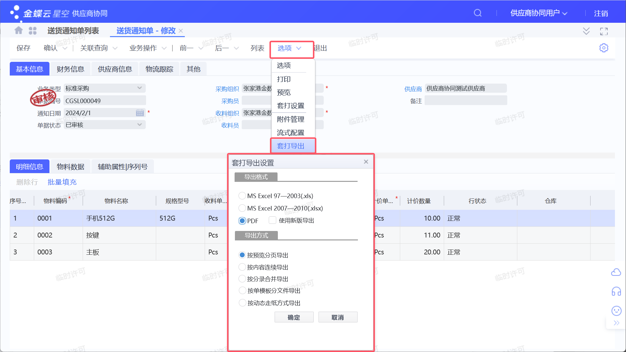Switch to the 辅助属性|序列号 tab
This screenshot has width=626, height=352.
pyautogui.click(x=123, y=167)
